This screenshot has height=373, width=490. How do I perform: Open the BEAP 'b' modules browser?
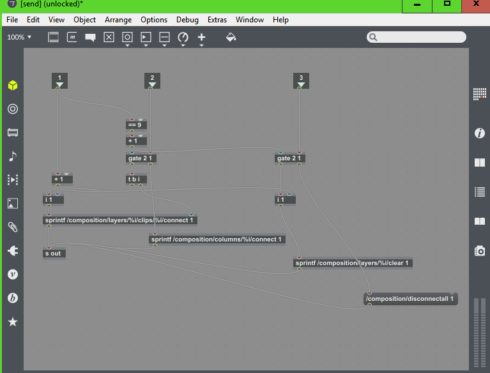click(x=12, y=298)
